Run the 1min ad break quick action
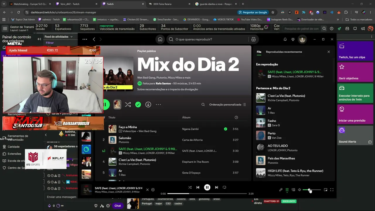Image resolution: width=375 pixels, height=211 pixels. (x=355, y=93)
